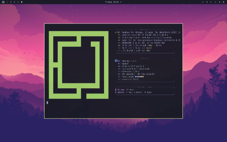Click the leftmost system tray icon in the top bar
This screenshot has height=142, width=227.
coord(203,2)
